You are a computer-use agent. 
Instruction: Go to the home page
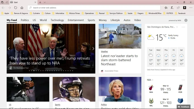tap(22, 8)
